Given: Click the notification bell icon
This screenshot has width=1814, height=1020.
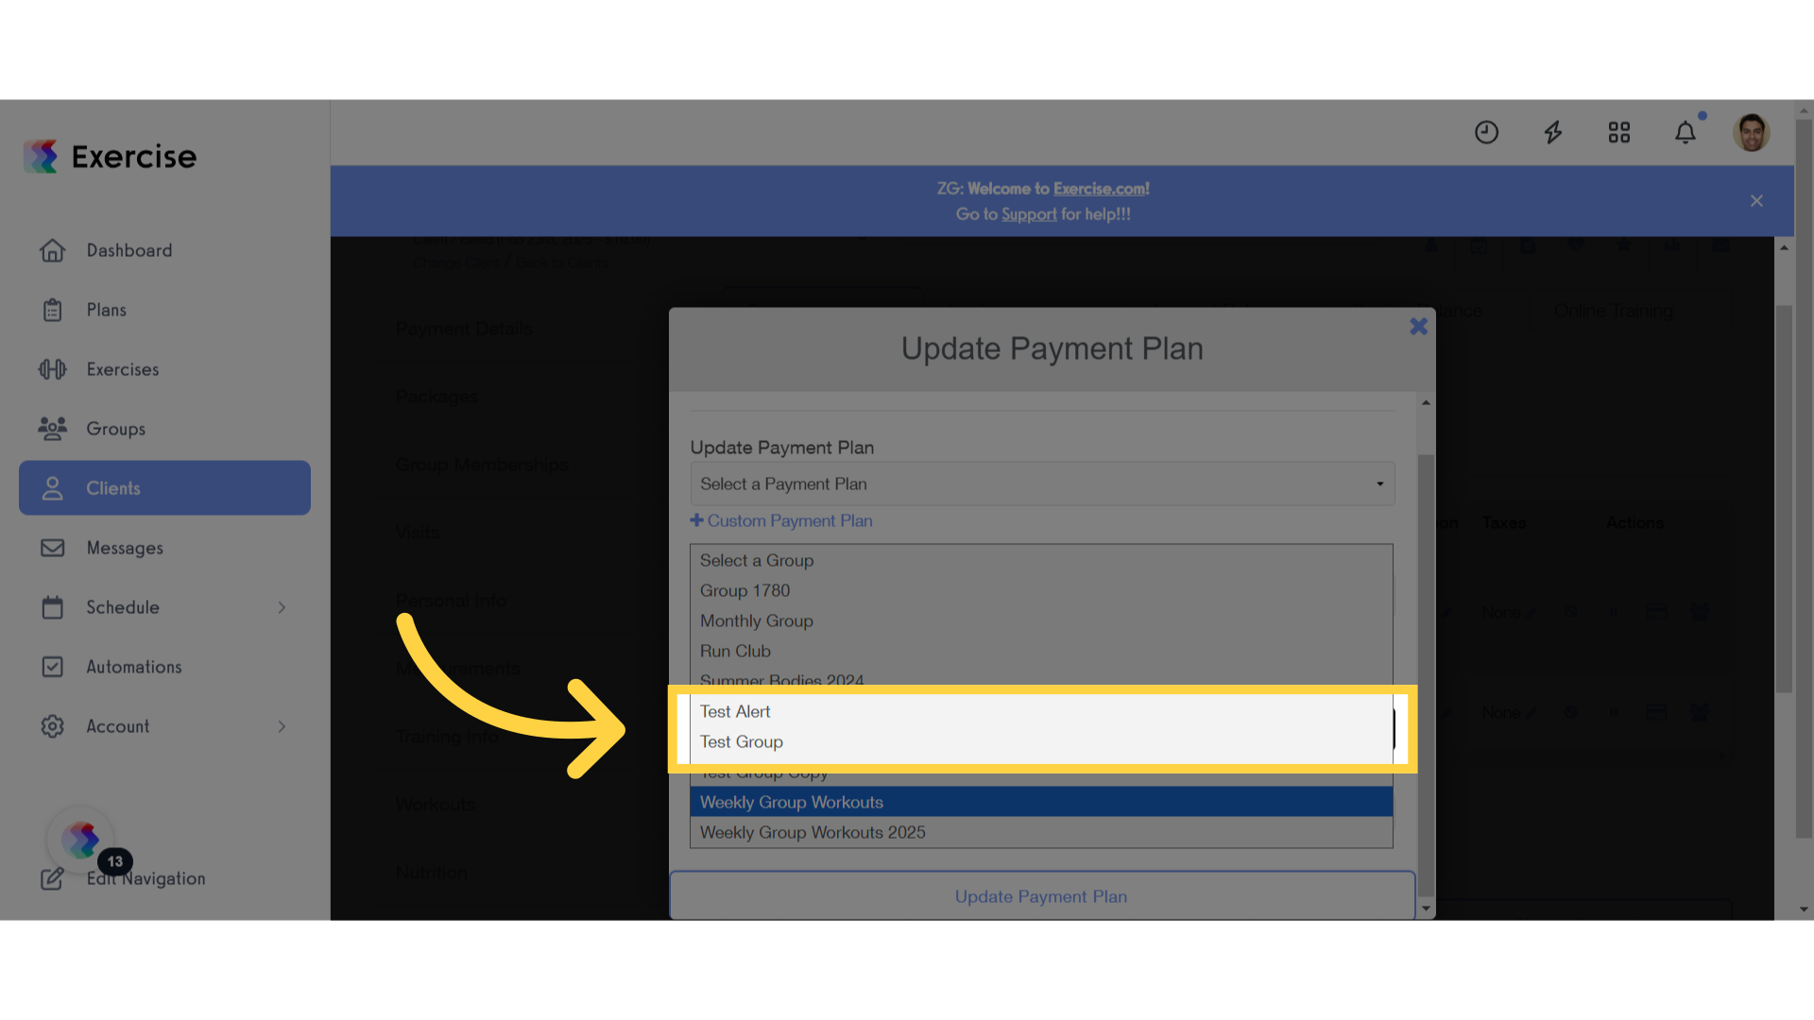Looking at the screenshot, I should (x=1686, y=132).
